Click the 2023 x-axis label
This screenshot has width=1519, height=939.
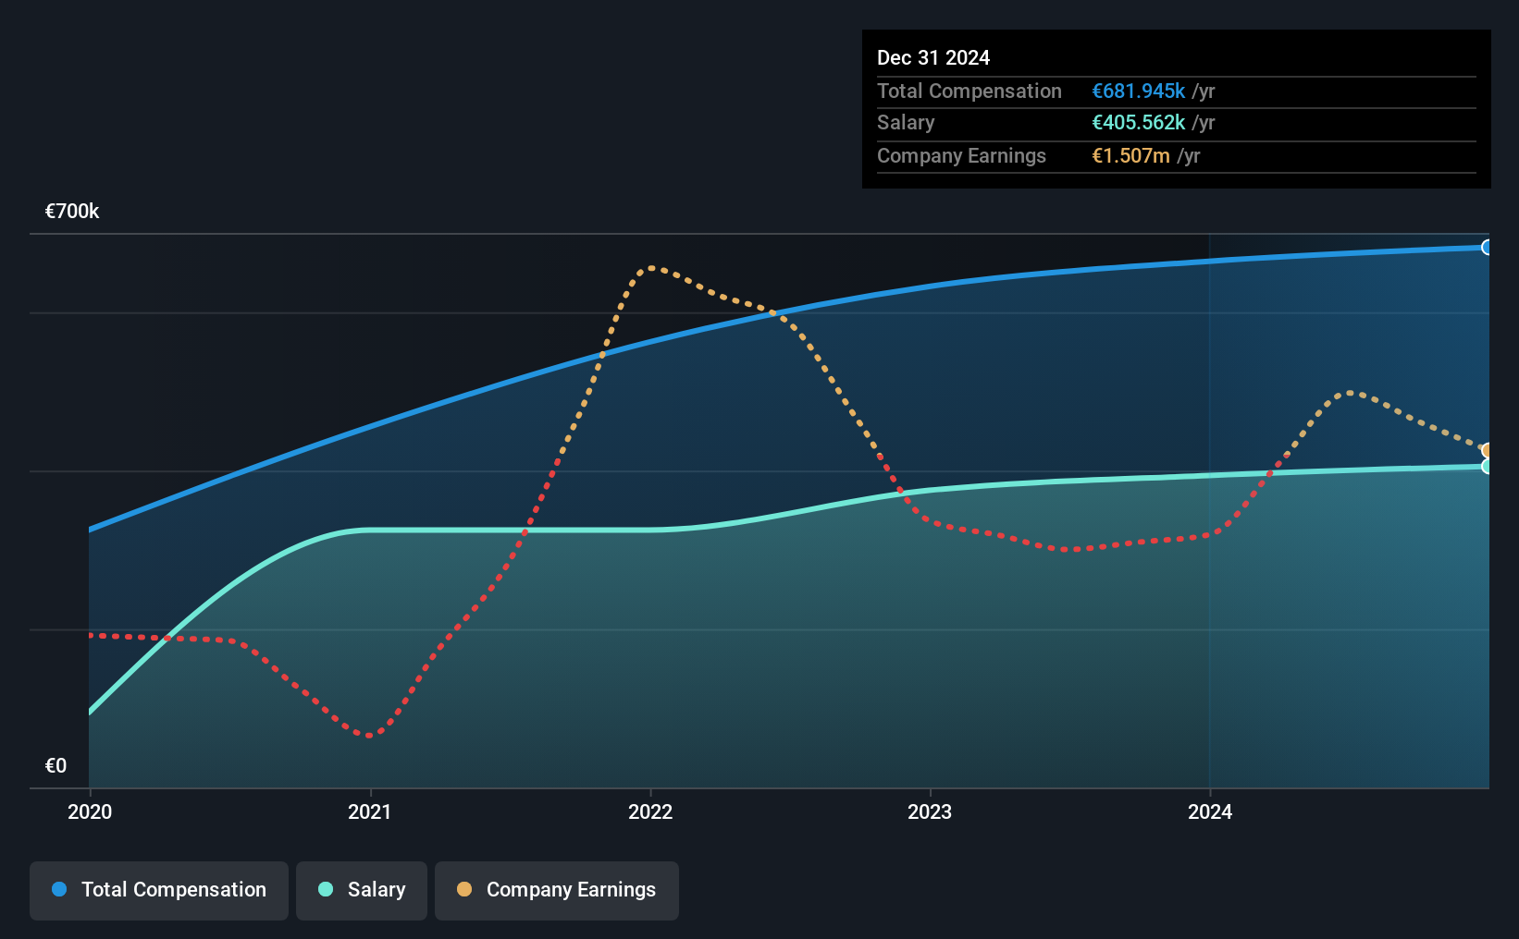point(930,811)
